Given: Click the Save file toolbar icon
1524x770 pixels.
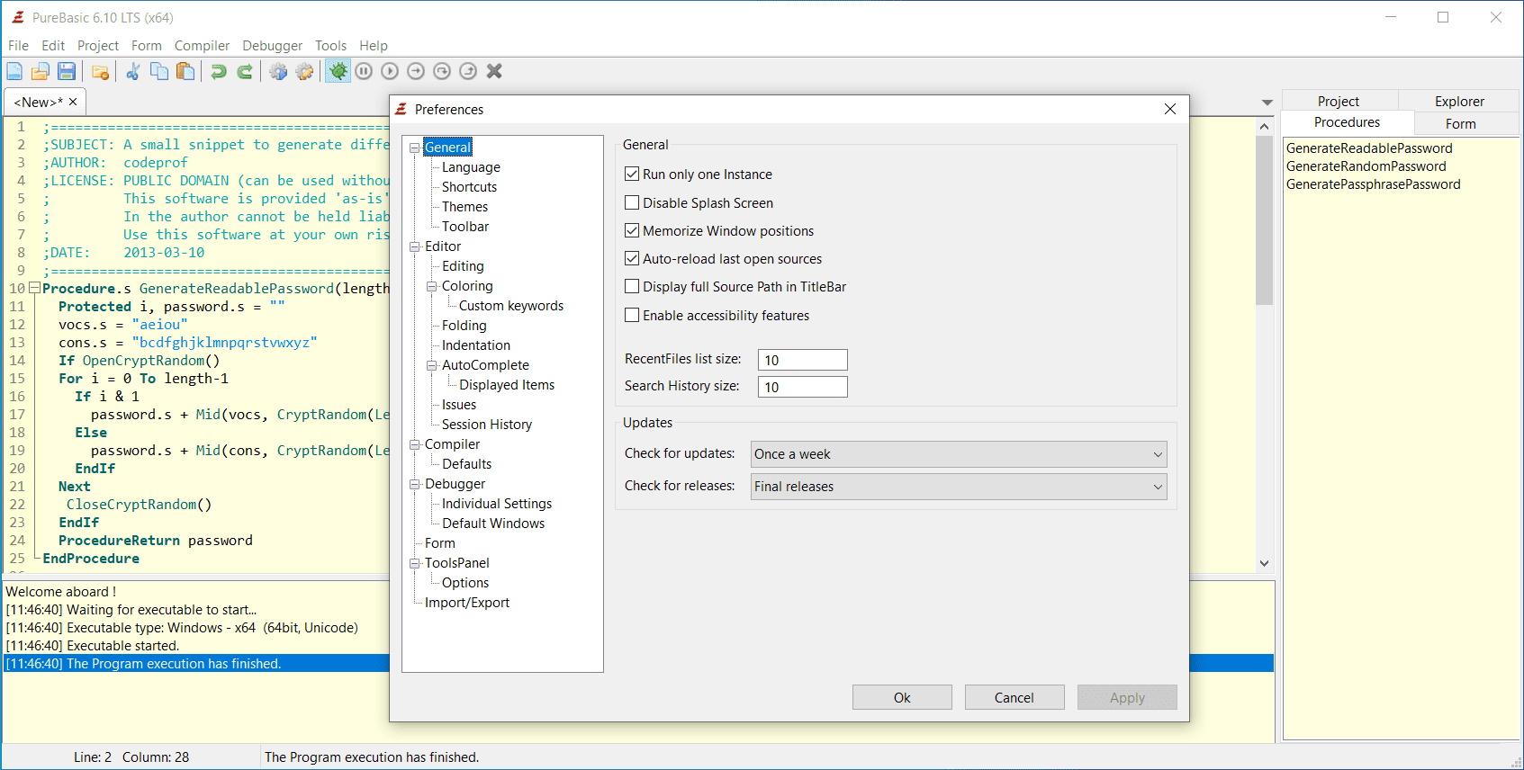Looking at the screenshot, I should [67, 72].
